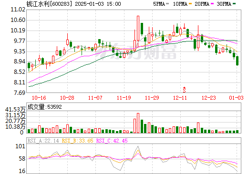Click the magenta 20PMA legend swatch
The image size is (248, 174).
click(x=212, y=4)
